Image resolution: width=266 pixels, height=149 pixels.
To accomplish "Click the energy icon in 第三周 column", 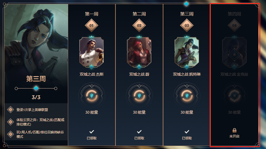I will [187, 96].
